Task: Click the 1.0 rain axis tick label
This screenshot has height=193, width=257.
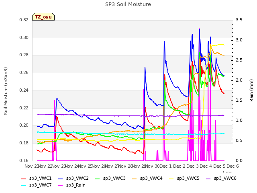Action: [x=239, y=121]
